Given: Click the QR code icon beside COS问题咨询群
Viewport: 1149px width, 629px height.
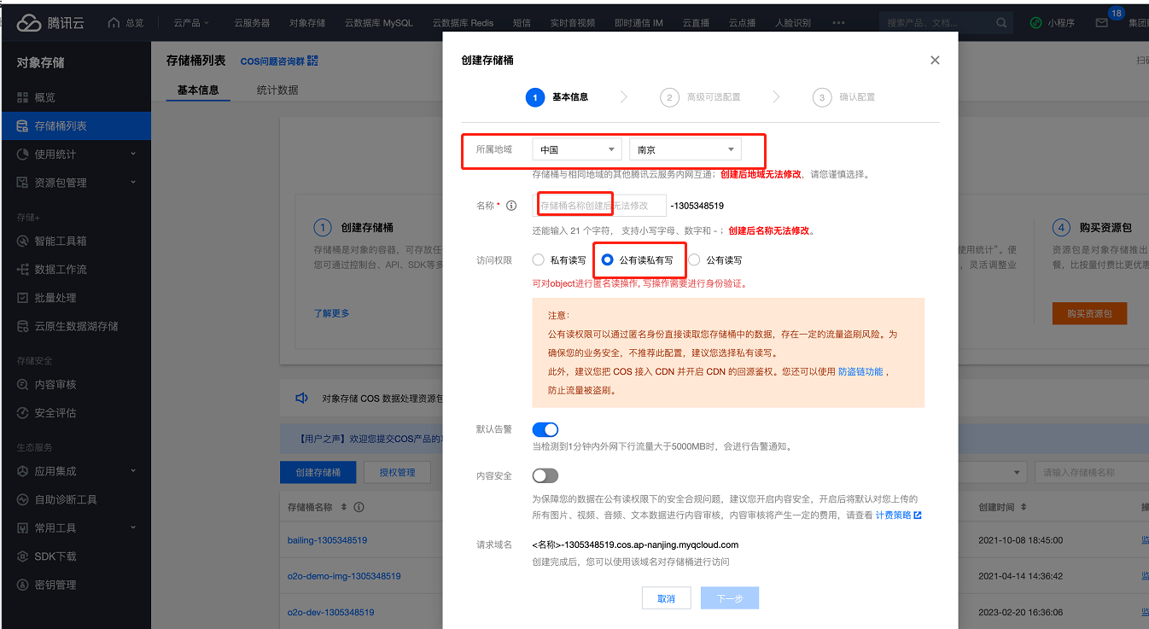Looking at the screenshot, I should (312, 61).
